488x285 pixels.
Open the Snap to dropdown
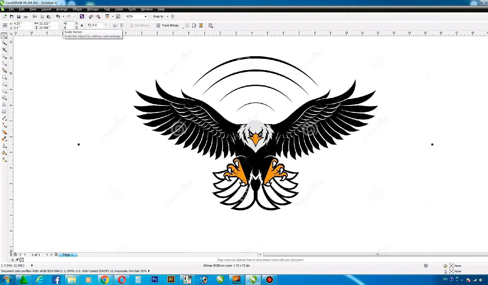pyautogui.click(x=167, y=16)
